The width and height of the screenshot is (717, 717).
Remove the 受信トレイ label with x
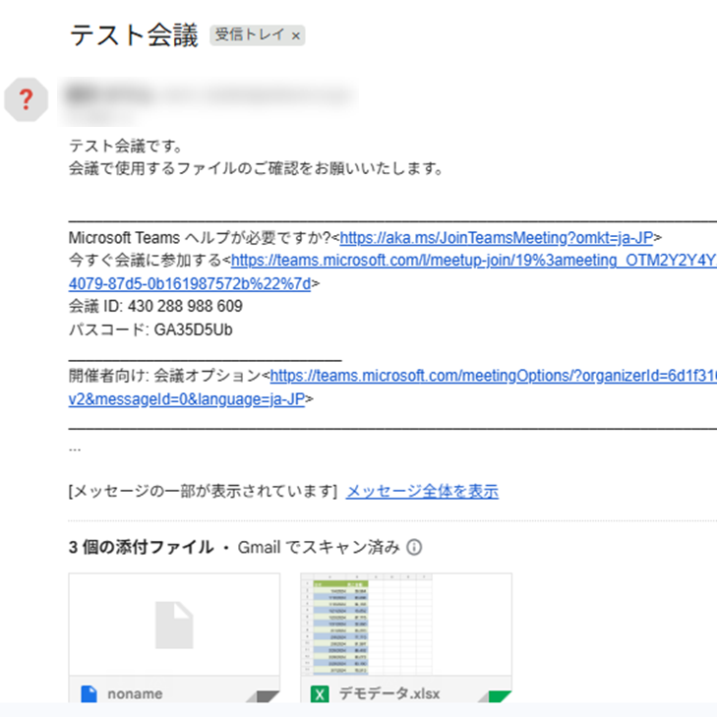pos(296,35)
